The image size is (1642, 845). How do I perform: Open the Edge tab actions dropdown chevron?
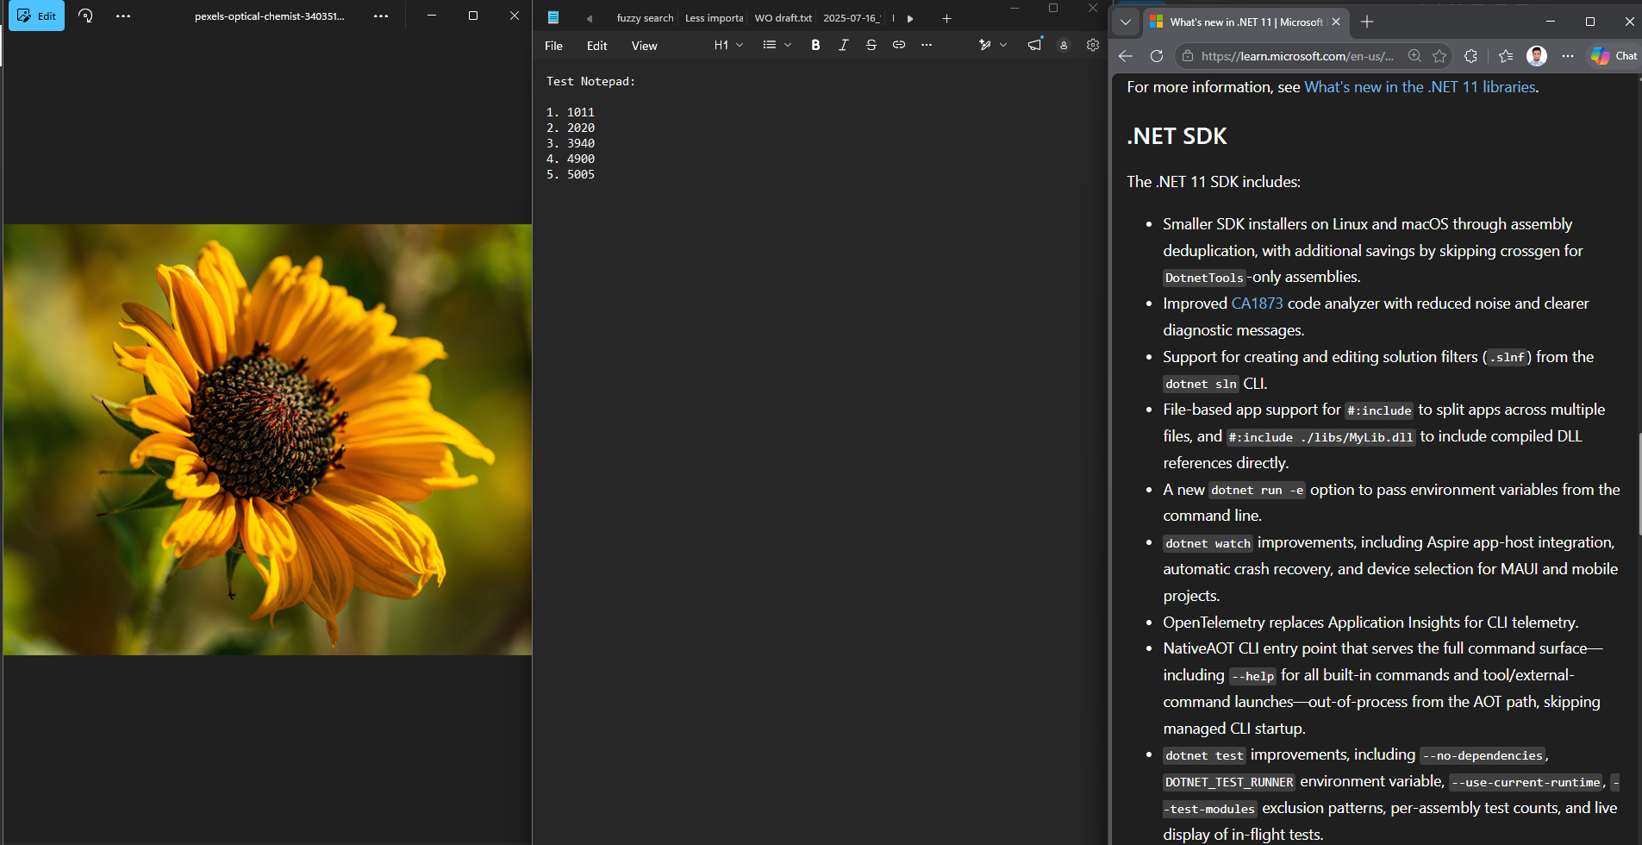1126,22
